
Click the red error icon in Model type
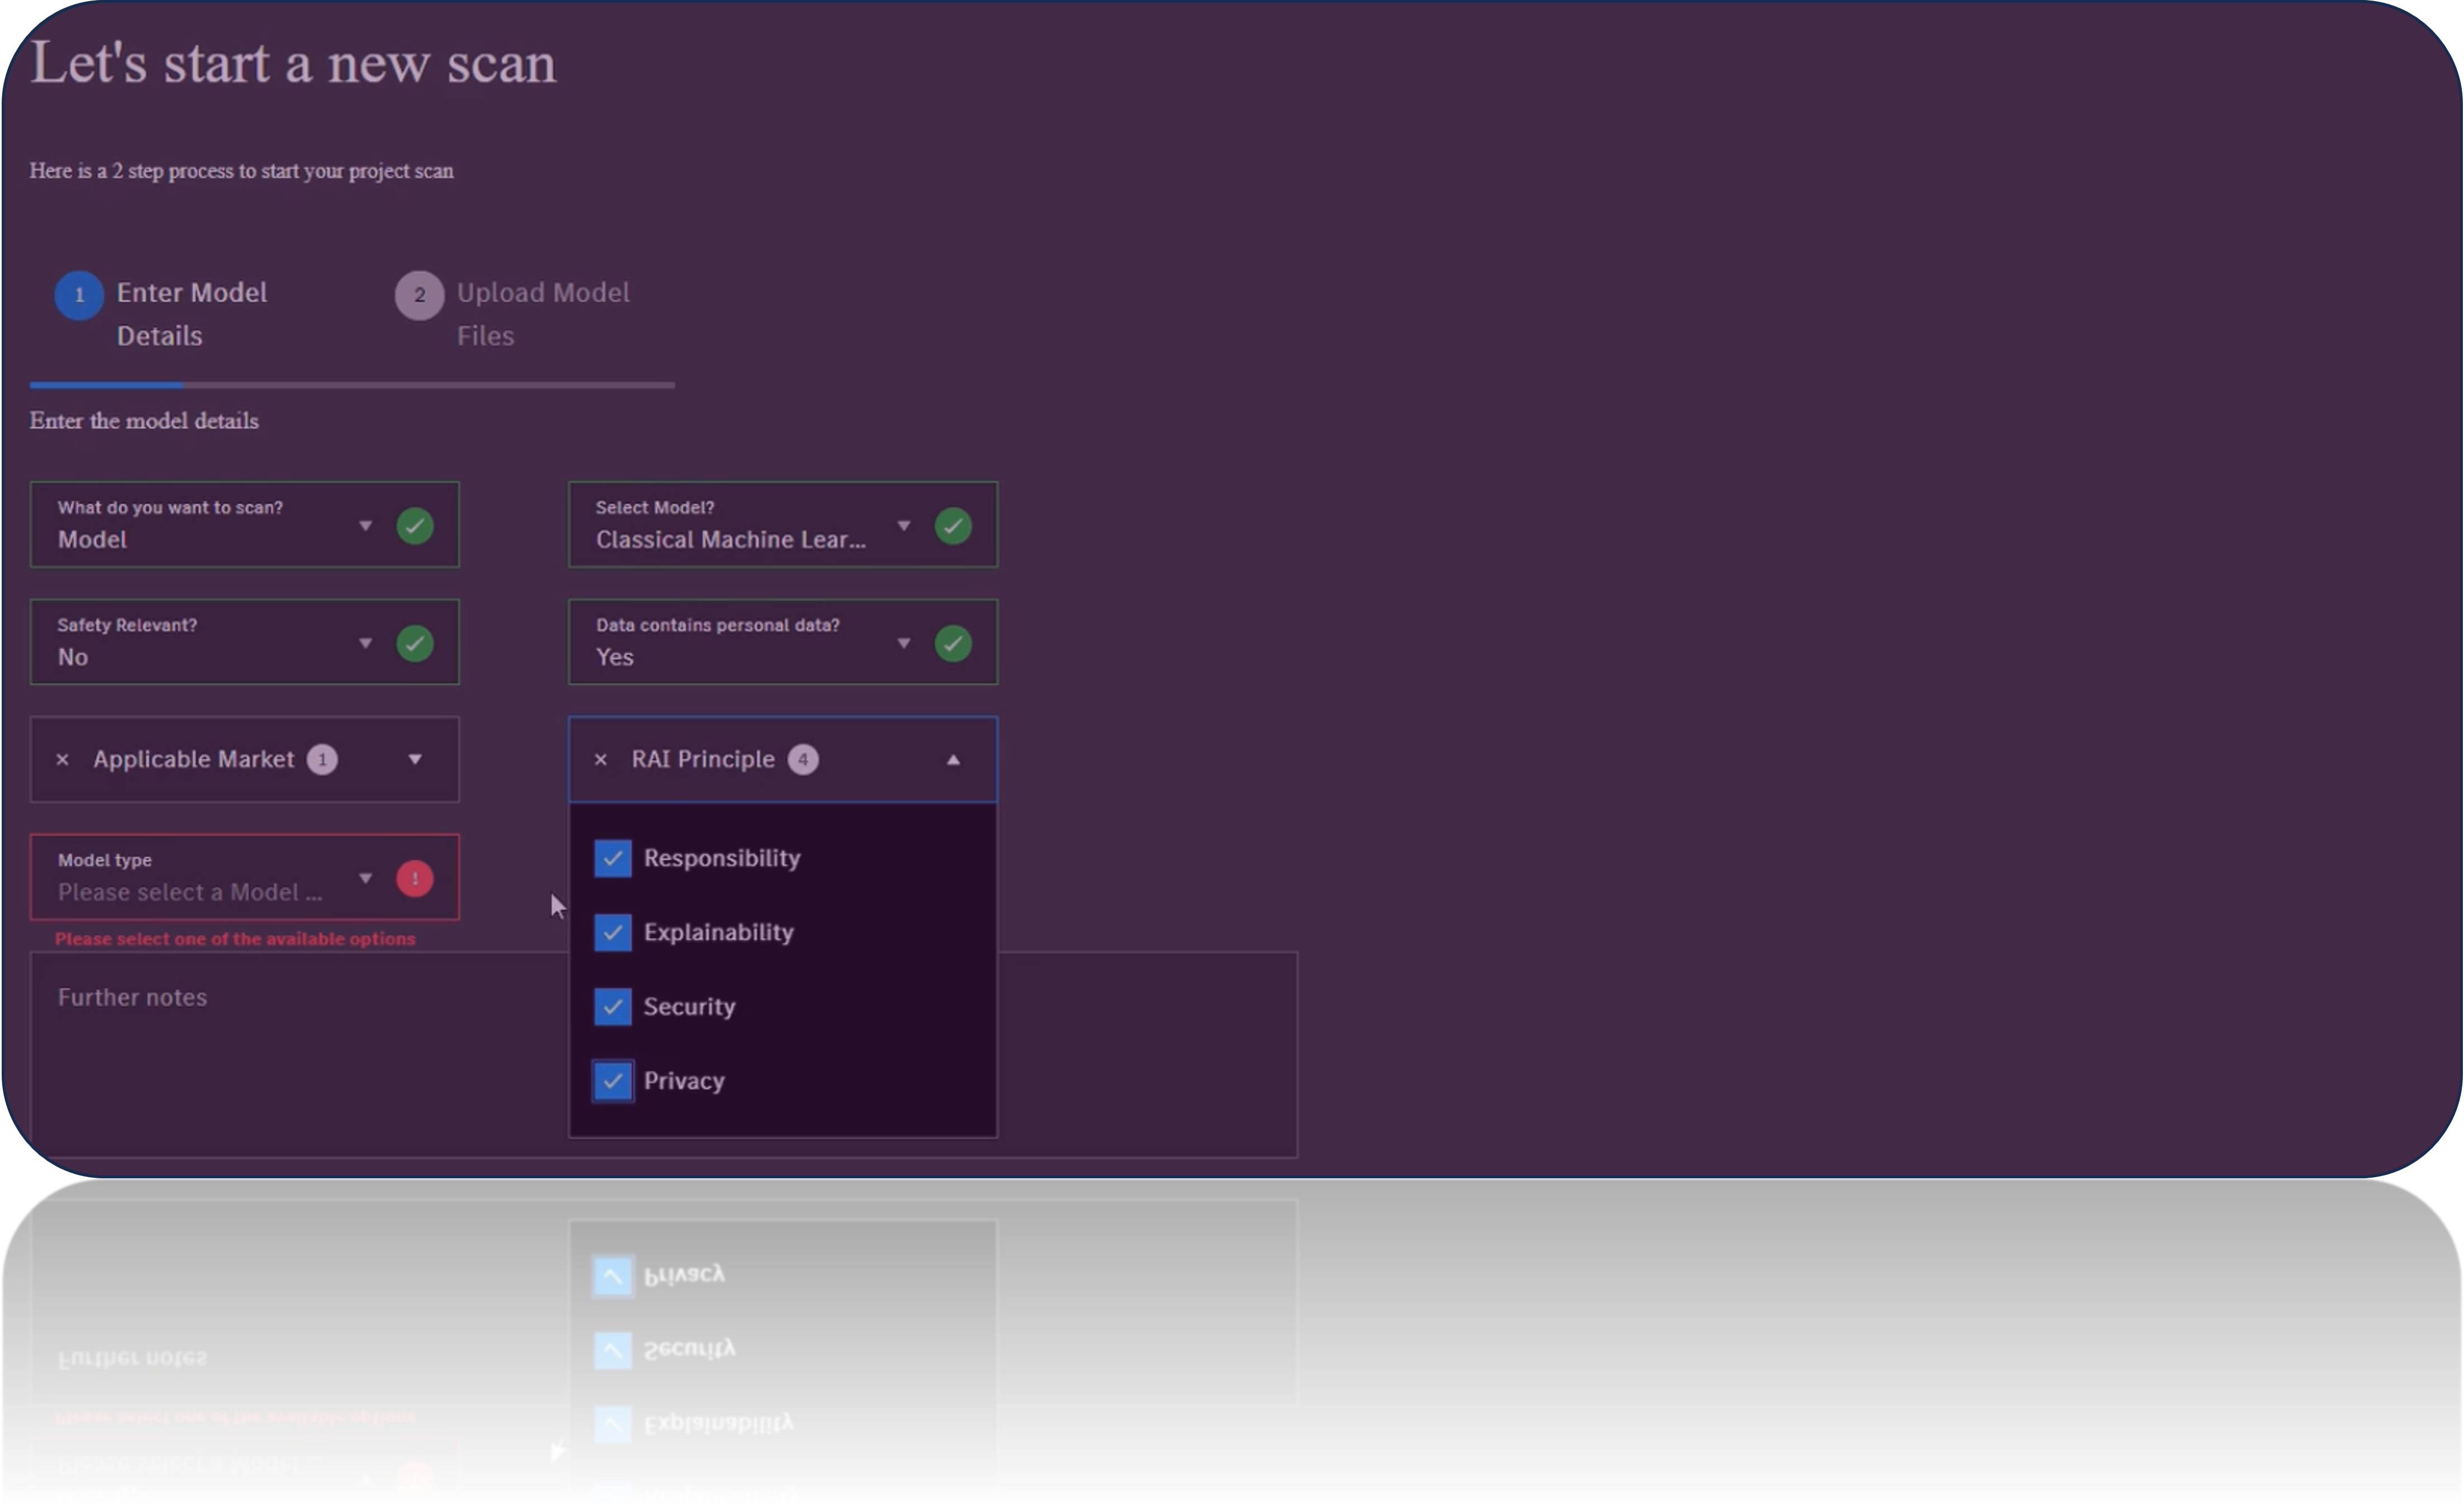[415, 878]
